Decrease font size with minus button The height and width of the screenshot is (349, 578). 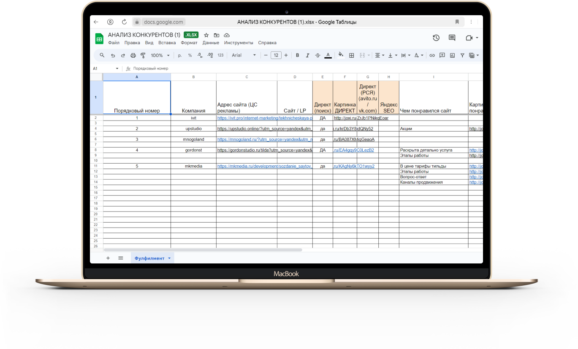click(266, 55)
